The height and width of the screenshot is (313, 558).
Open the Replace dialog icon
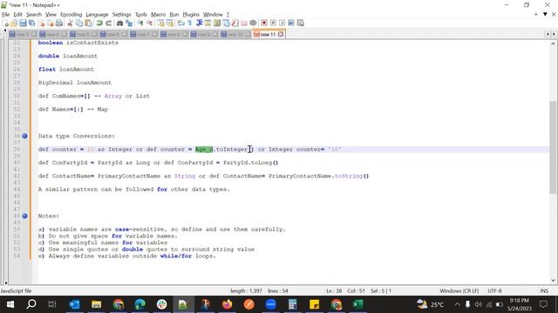[129, 23]
